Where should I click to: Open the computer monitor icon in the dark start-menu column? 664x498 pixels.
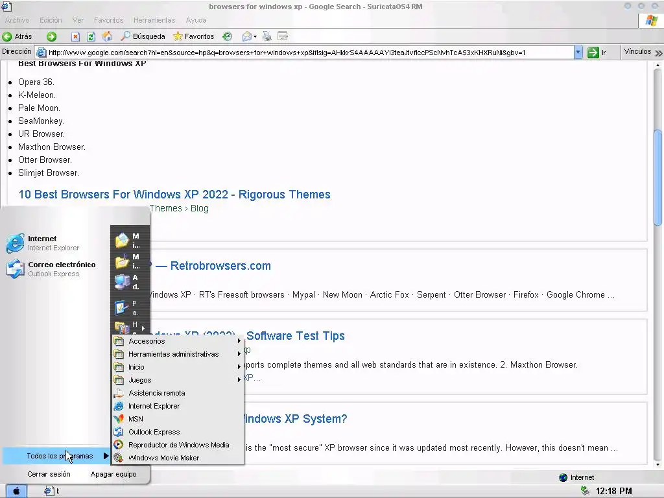pyautogui.click(x=122, y=282)
